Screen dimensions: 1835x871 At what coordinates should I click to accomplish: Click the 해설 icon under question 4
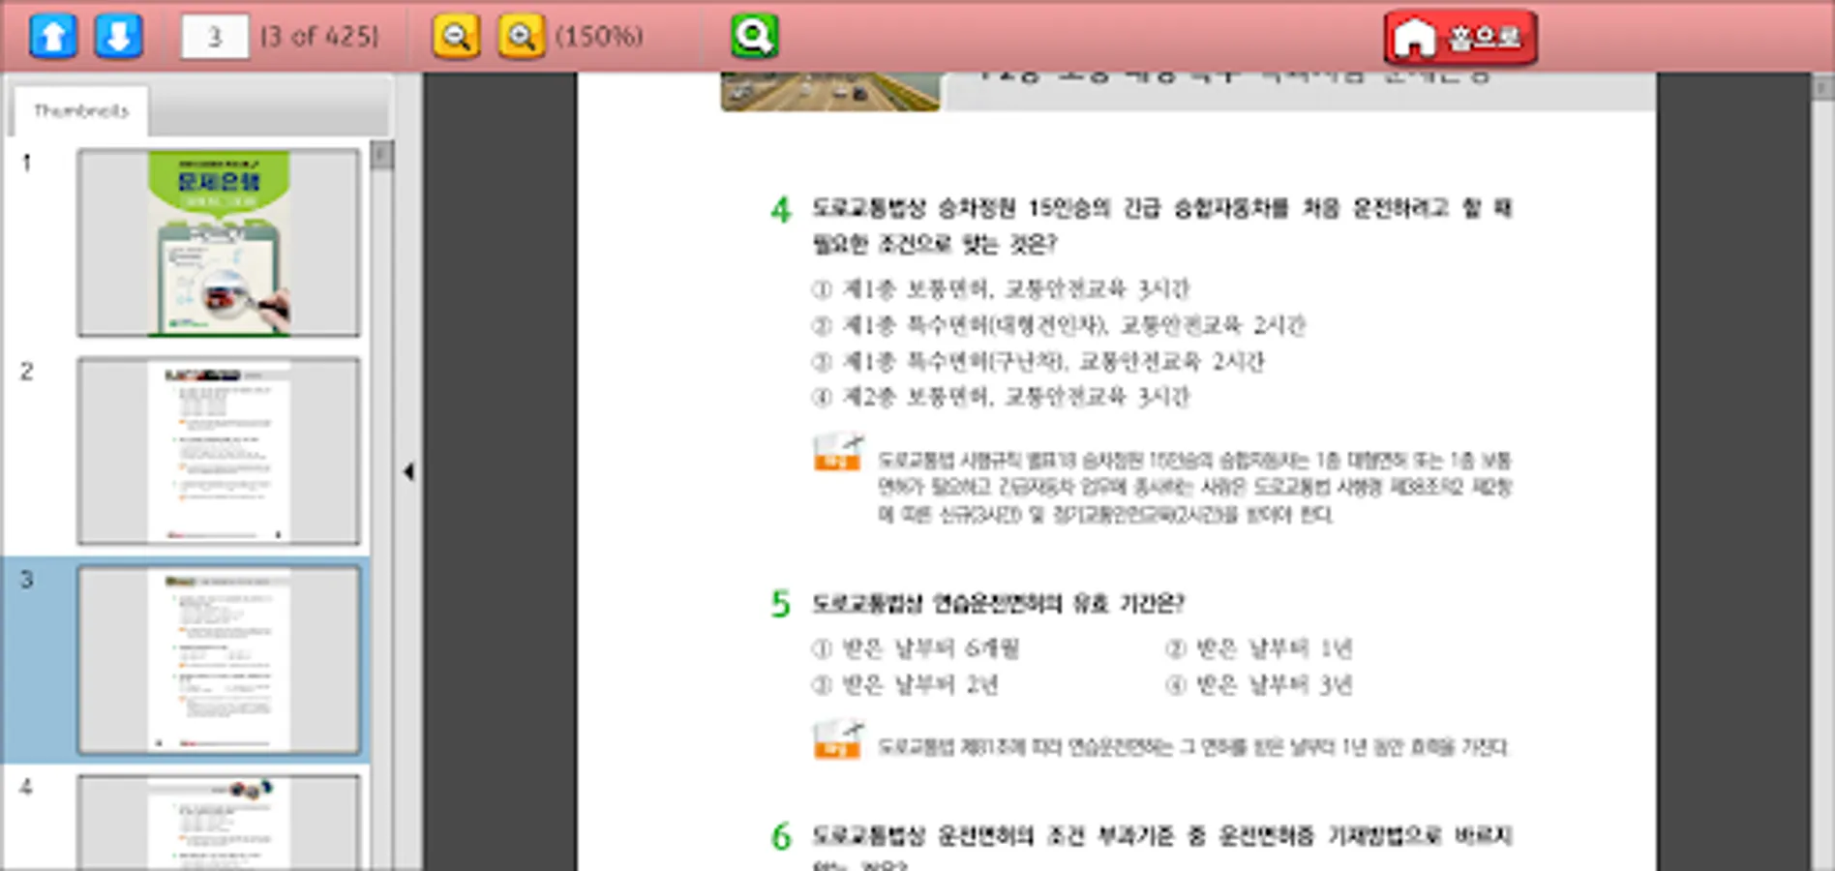[x=838, y=453]
